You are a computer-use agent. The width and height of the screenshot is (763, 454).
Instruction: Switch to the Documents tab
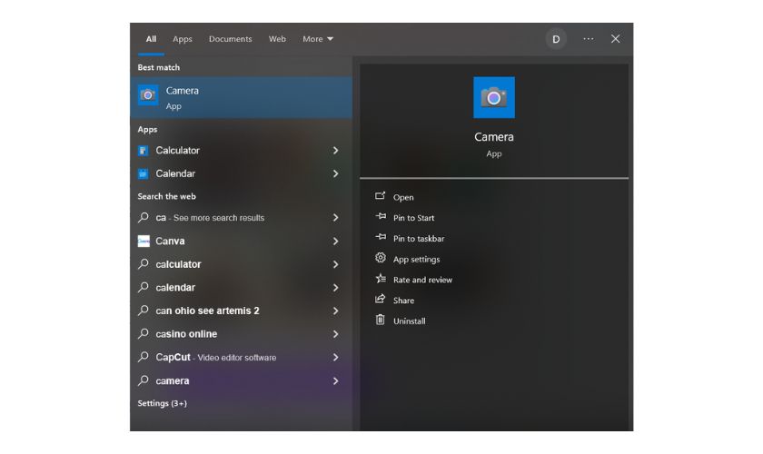click(x=230, y=39)
